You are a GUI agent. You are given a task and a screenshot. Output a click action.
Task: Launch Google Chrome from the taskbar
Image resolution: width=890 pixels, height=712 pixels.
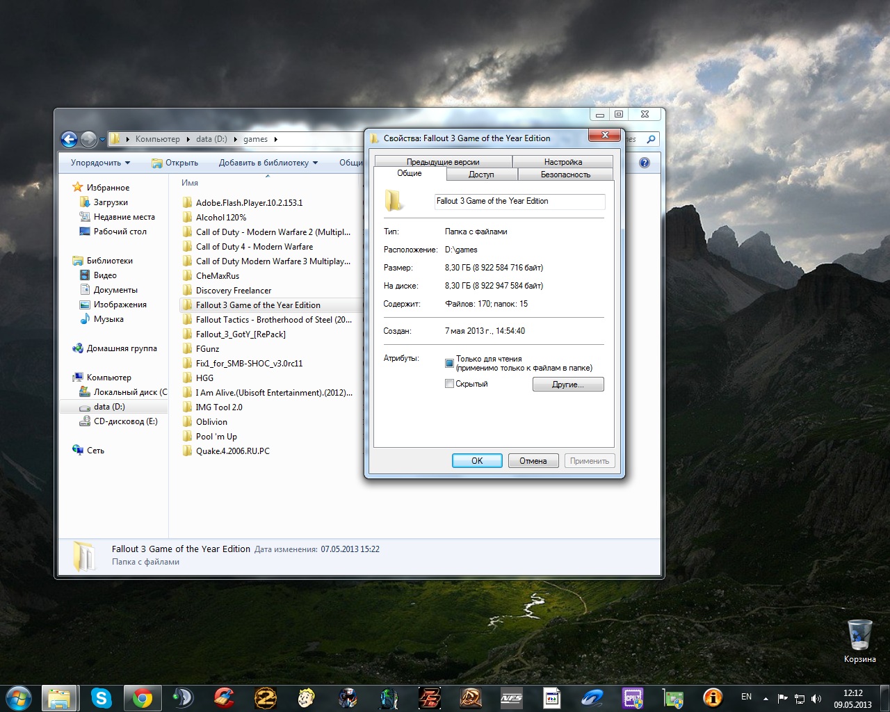[x=143, y=697]
